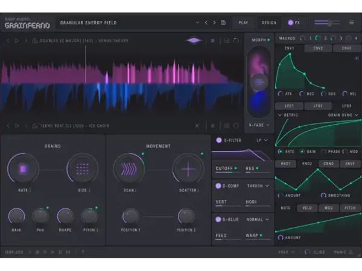Click the freeze snowflake icon on Doubles row
This screenshot has height=271, width=362.
tap(212, 40)
